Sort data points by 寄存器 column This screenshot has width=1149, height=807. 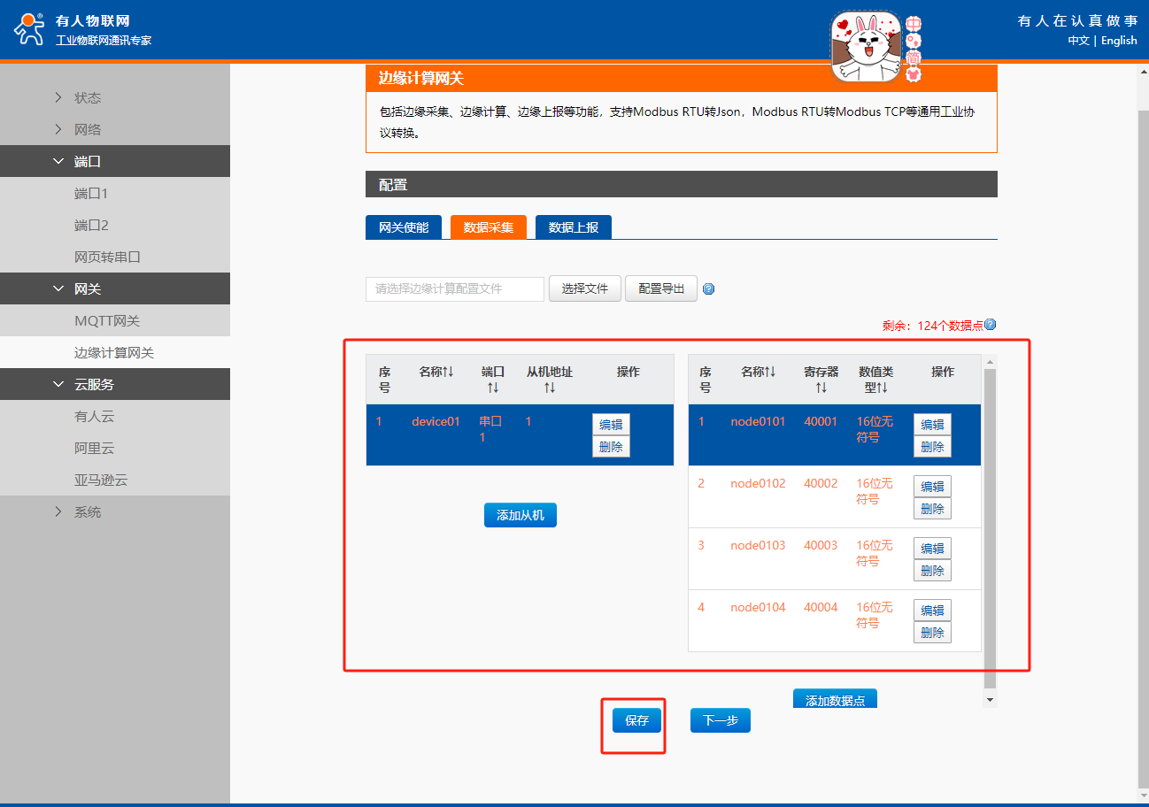pyautogui.click(x=821, y=380)
